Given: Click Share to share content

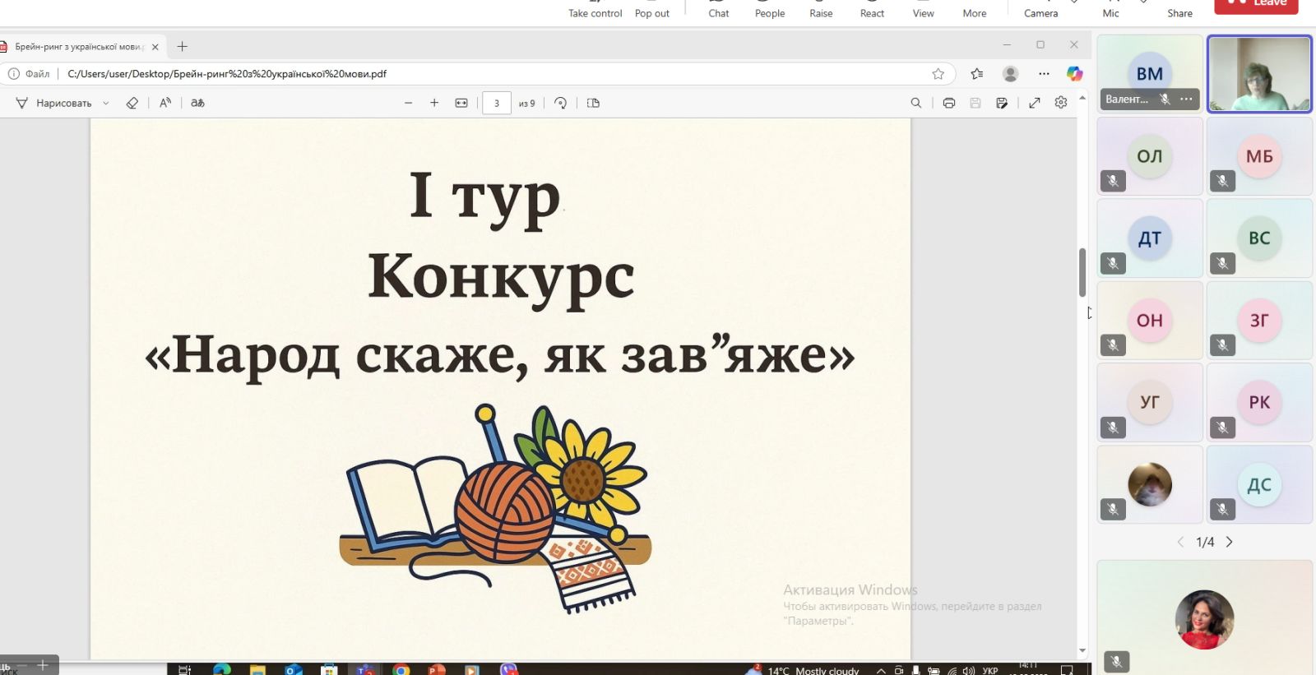Looking at the screenshot, I should (x=1179, y=9).
